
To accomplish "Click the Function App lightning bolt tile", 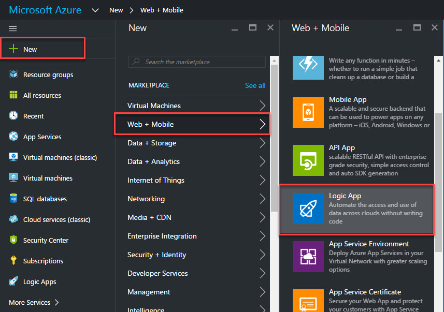I will pos(308,67).
